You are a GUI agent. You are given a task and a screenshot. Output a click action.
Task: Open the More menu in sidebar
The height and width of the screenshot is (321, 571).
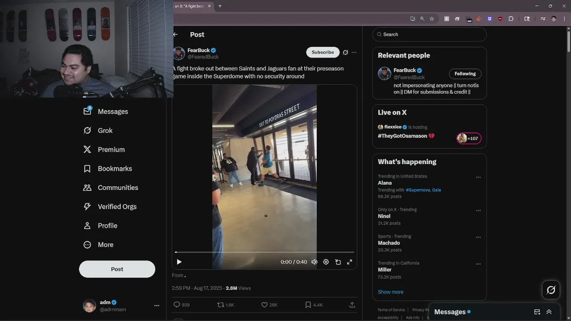point(99,245)
